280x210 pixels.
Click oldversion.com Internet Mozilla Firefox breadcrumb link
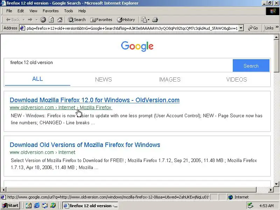tap(61, 107)
